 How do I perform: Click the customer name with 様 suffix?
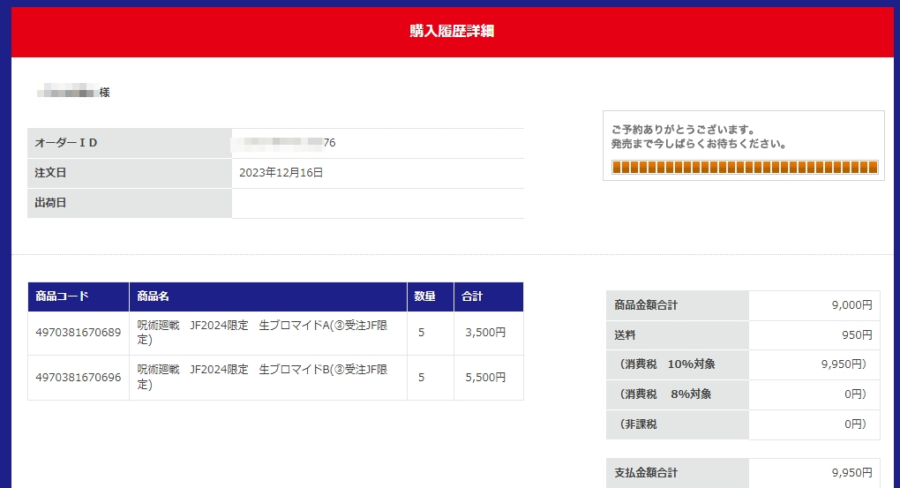coord(73,92)
